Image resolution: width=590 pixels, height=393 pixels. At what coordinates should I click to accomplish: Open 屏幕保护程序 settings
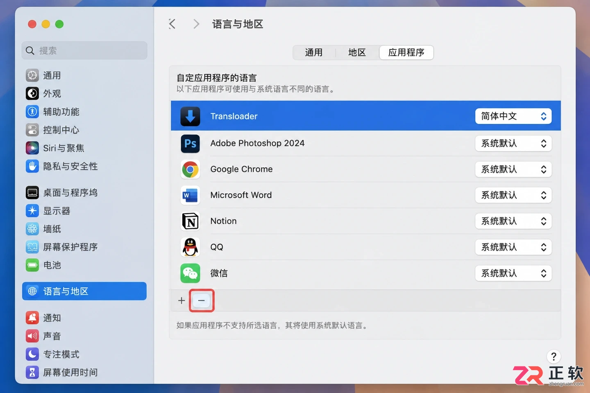pyautogui.click(x=84, y=247)
